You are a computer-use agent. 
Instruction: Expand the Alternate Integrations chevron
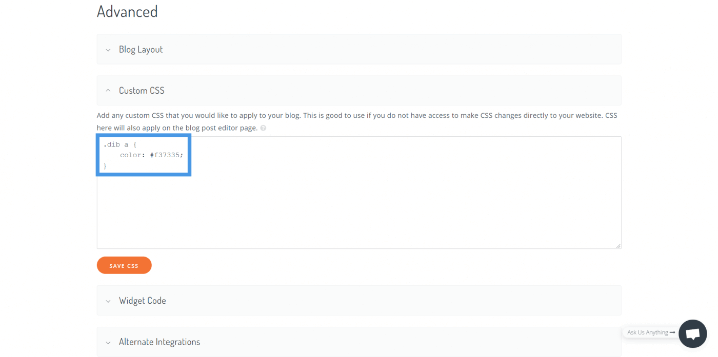pos(108,343)
